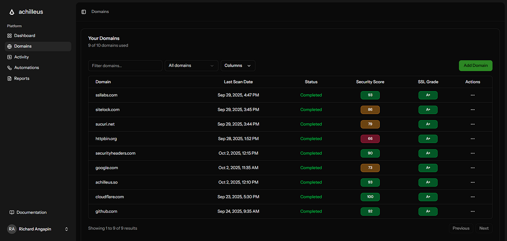Viewport: 507px width, 241px height.
Task: Toggle the sidebar panel icon
Action: click(x=83, y=12)
